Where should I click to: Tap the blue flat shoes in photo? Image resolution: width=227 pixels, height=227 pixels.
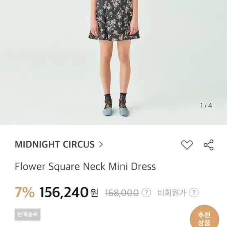(116, 111)
